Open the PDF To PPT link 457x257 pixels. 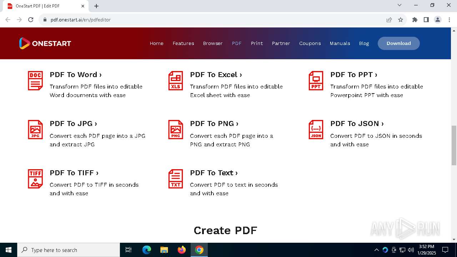(354, 75)
